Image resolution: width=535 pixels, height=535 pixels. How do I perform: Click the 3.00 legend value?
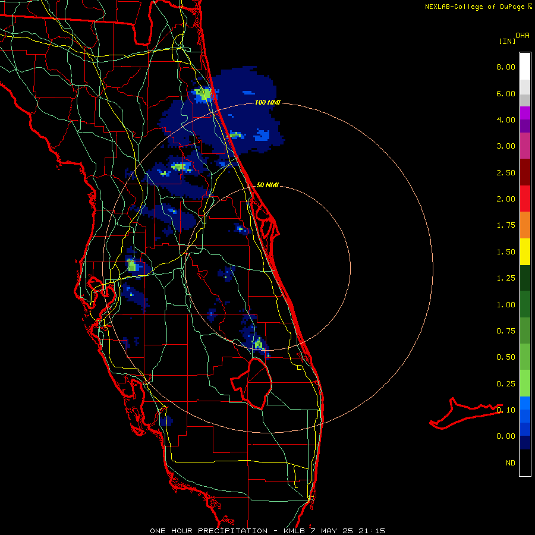point(506,146)
